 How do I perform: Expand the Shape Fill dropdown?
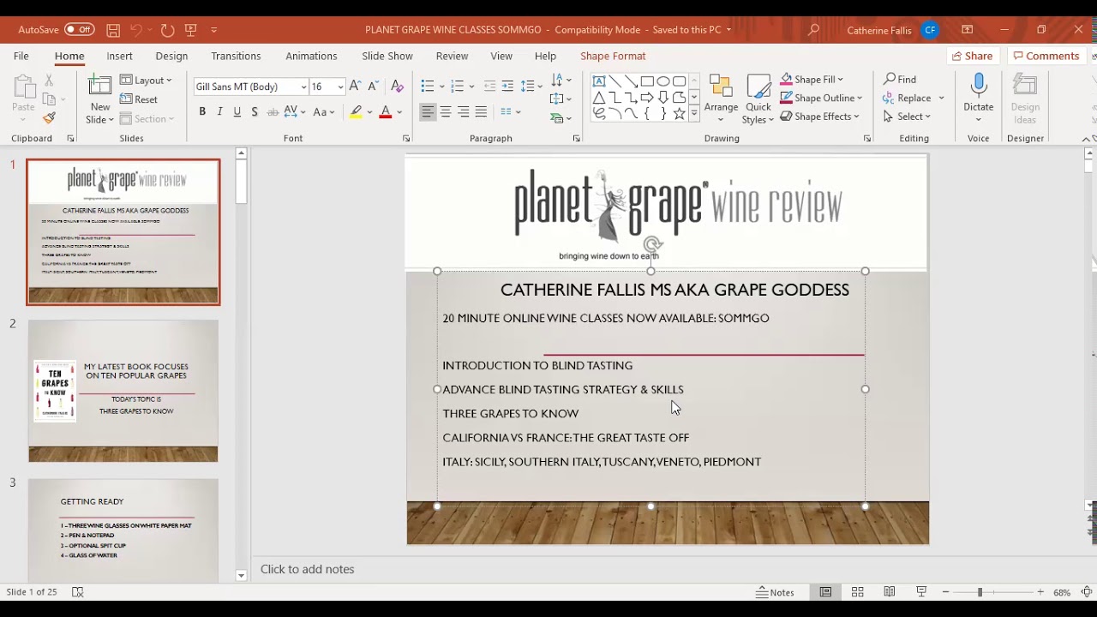pos(841,80)
